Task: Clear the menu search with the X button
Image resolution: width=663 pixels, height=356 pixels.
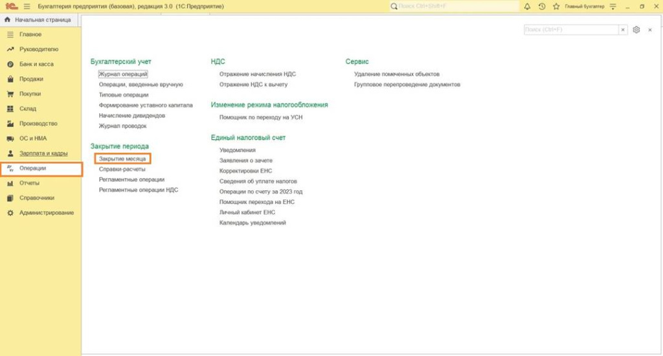Action: (623, 30)
